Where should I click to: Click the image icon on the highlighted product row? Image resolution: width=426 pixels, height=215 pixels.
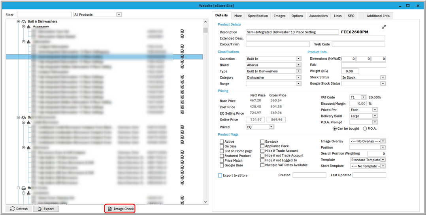[182, 57]
